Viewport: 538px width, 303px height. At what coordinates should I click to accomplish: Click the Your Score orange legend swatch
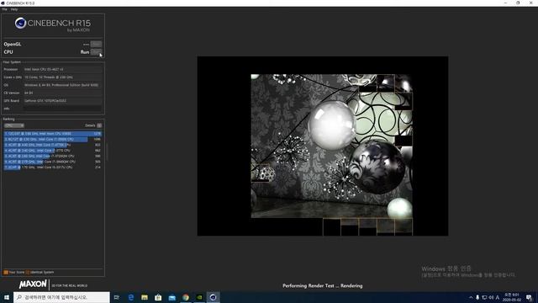[x=6, y=273]
